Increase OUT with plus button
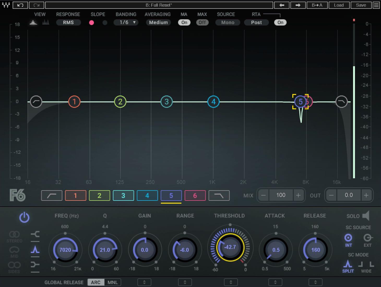381x287 pixels. tap(366, 195)
